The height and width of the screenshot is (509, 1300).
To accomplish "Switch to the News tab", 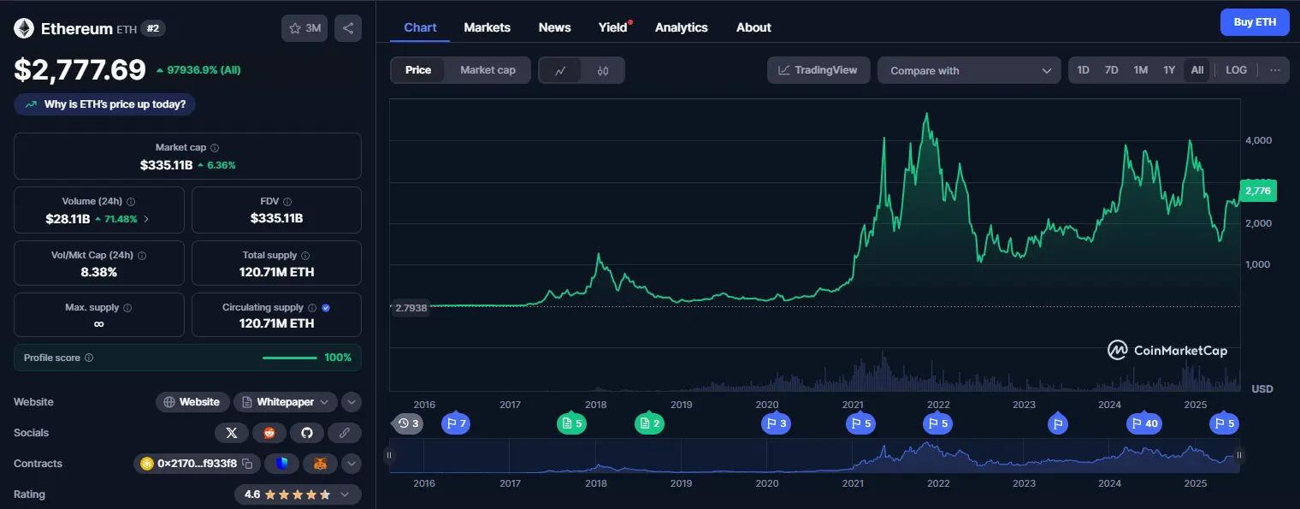I will 555,27.
